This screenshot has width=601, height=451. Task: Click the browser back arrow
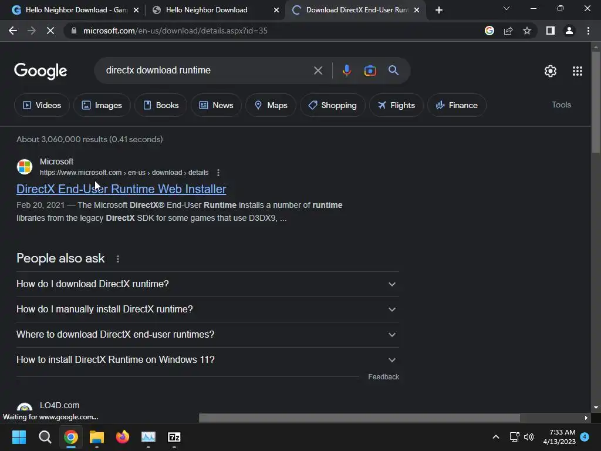click(13, 31)
